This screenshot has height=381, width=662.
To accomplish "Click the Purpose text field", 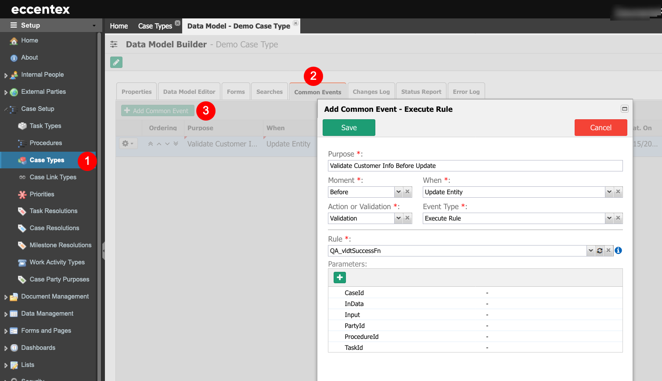I will tap(475, 166).
